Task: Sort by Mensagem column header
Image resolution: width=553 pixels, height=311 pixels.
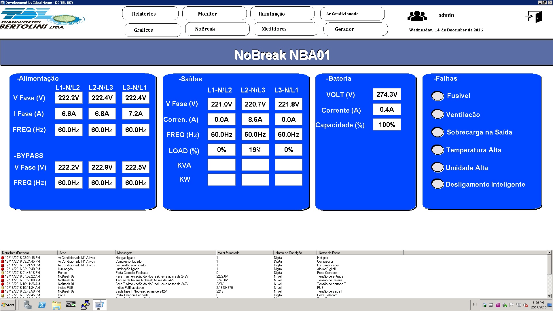Action: click(166, 253)
